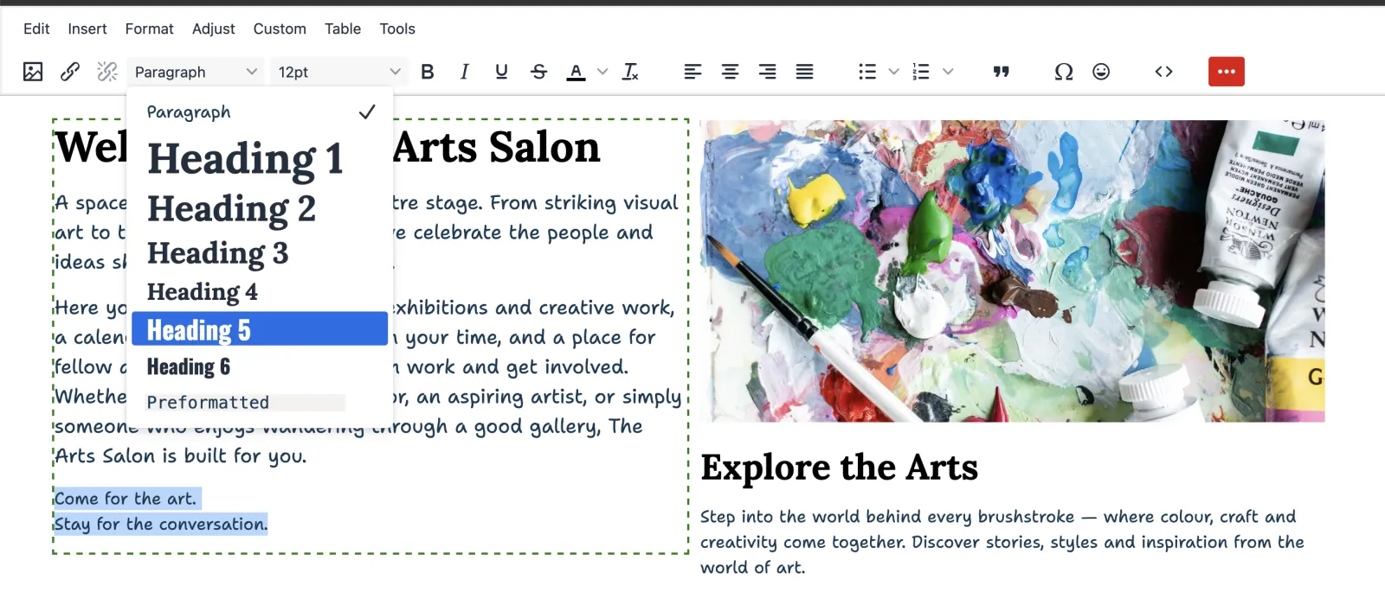1385x605 pixels.
Task: Open the Paragraph format dropdown
Action: click(196, 72)
